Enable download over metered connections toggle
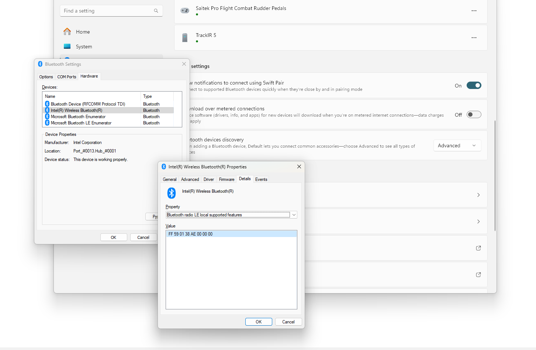 click(474, 114)
